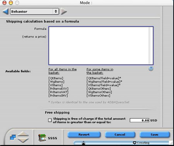Click the store icon next to SSSS
This screenshot has width=174, height=146.
coord(42,137)
